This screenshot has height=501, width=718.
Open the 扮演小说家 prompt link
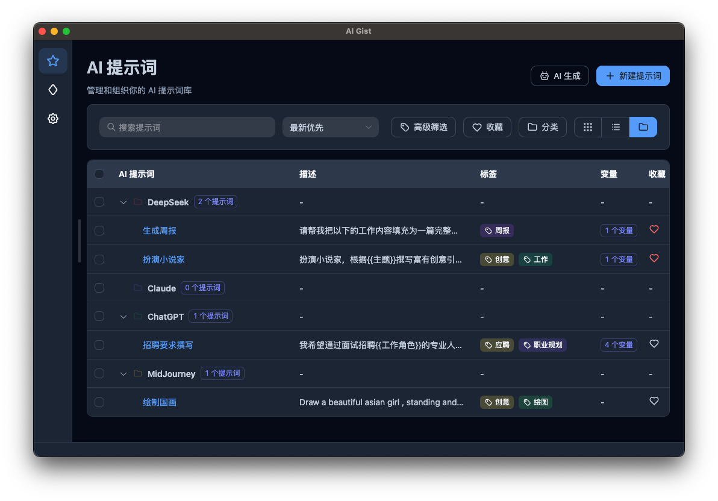point(163,259)
